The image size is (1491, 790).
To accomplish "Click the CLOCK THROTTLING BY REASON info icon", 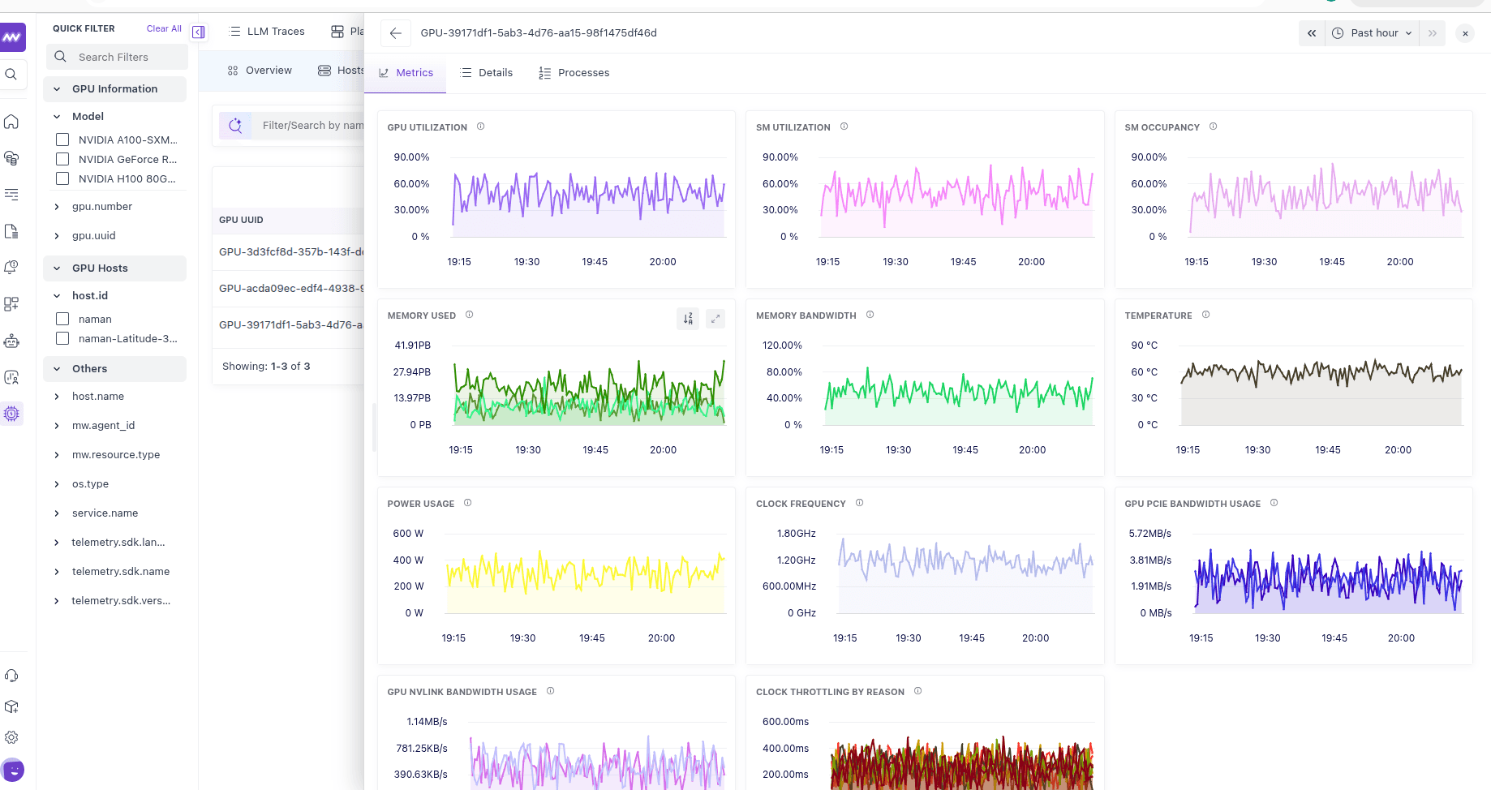I will pos(917,691).
